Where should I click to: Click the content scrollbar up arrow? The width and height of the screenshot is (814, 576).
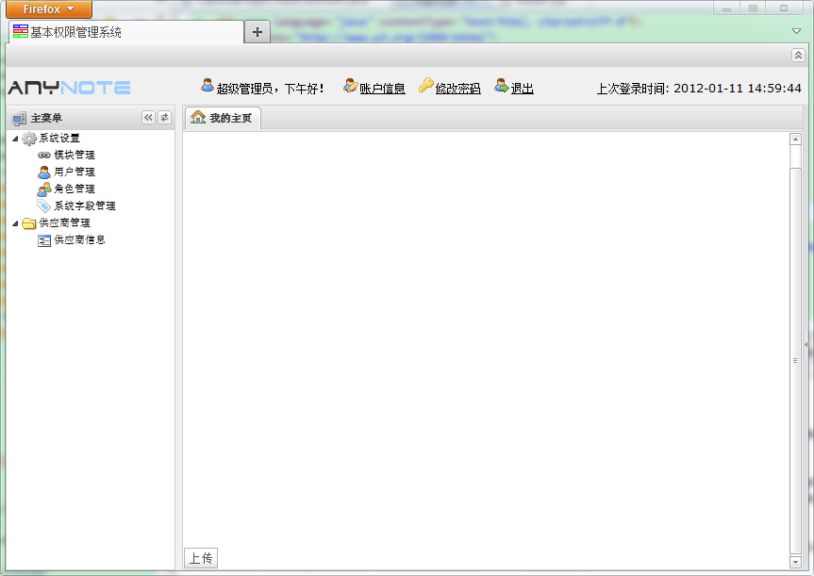pyautogui.click(x=795, y=140)
